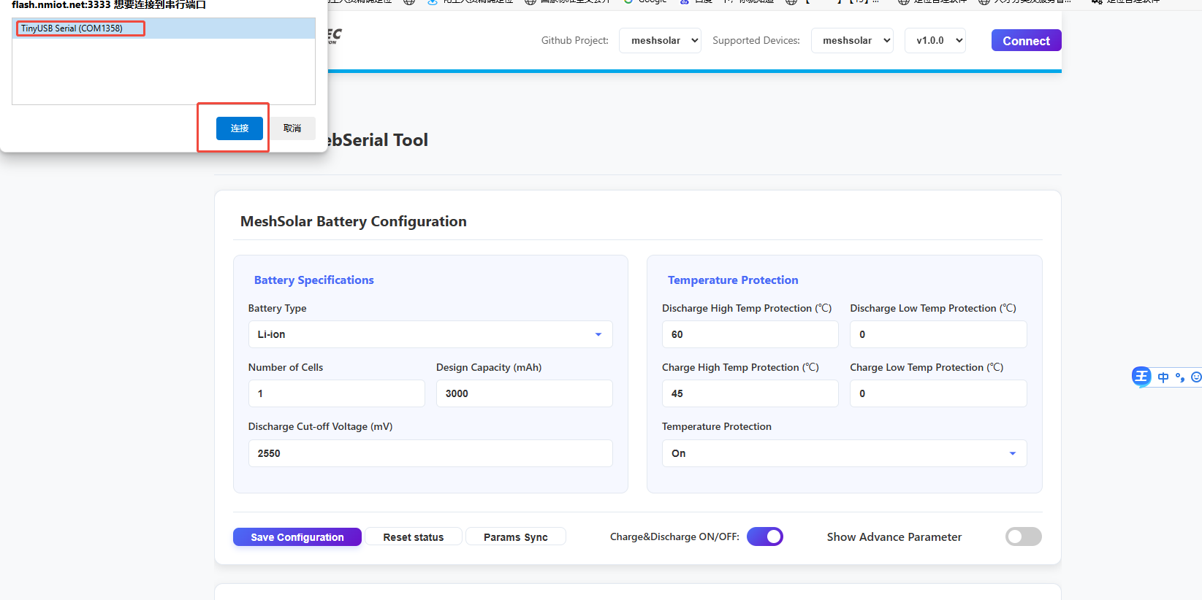Click the Params Sync button

[x=515, y=537]
